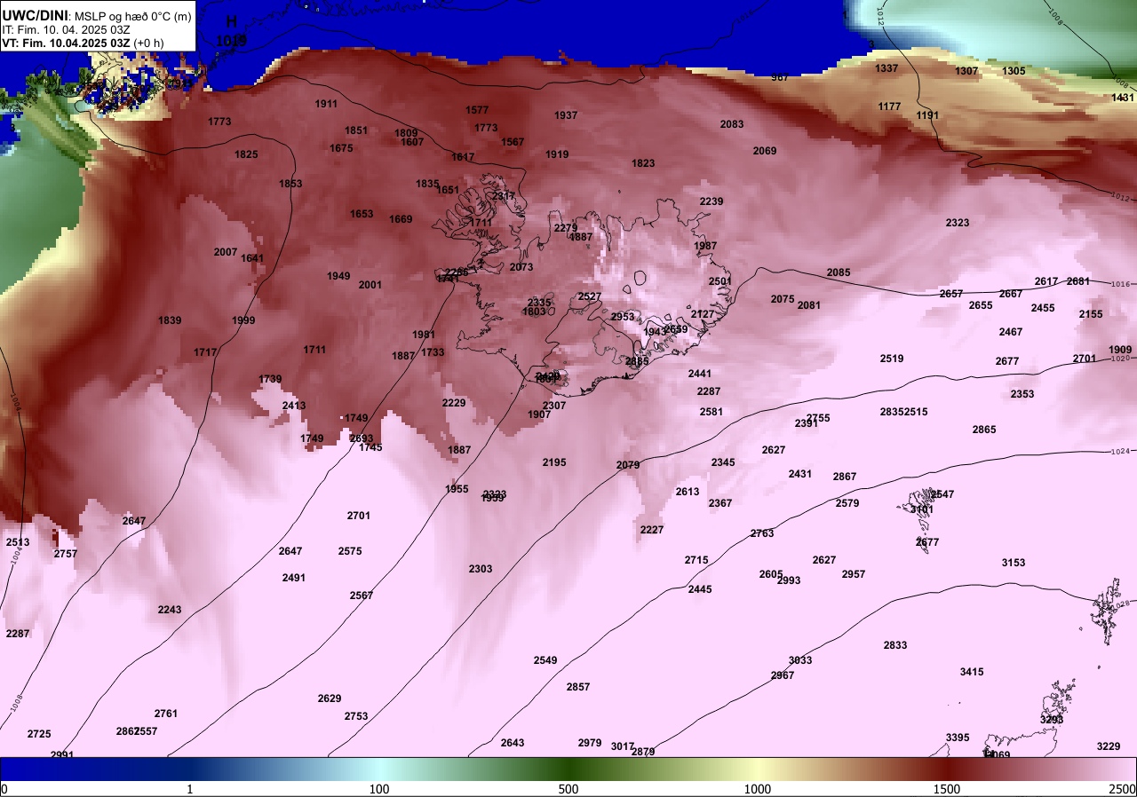Click the height value 2239

click(x=712, y=201)
